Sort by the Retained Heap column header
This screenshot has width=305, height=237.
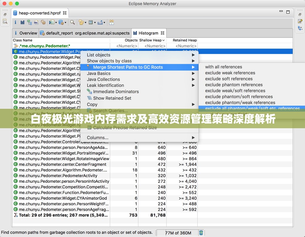pos(182,40)
